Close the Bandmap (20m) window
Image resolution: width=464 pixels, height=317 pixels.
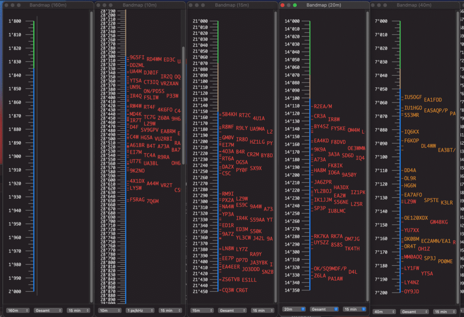[283, 5]
